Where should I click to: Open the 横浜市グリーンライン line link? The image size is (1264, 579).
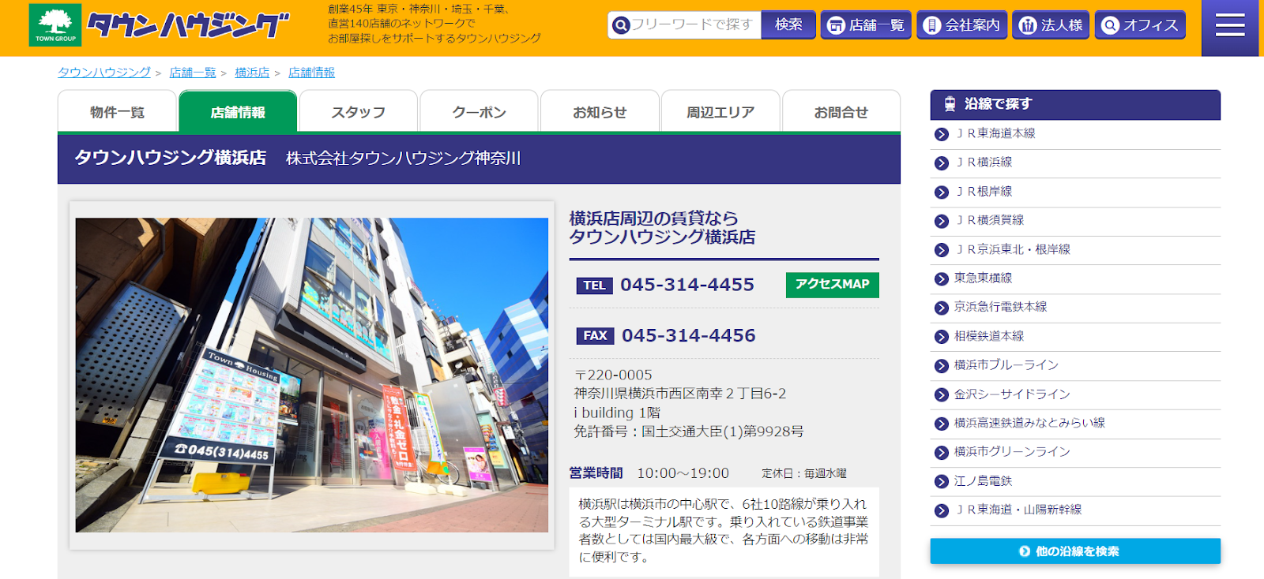1012,452
